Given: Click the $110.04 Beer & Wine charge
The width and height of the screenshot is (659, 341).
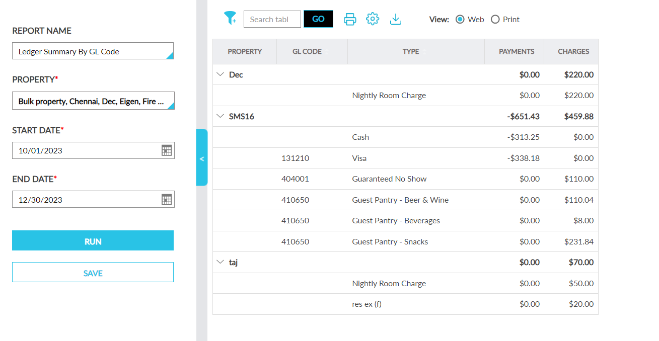Looking at the screenshot, I should pyautogui.click(x=579, y=200).
